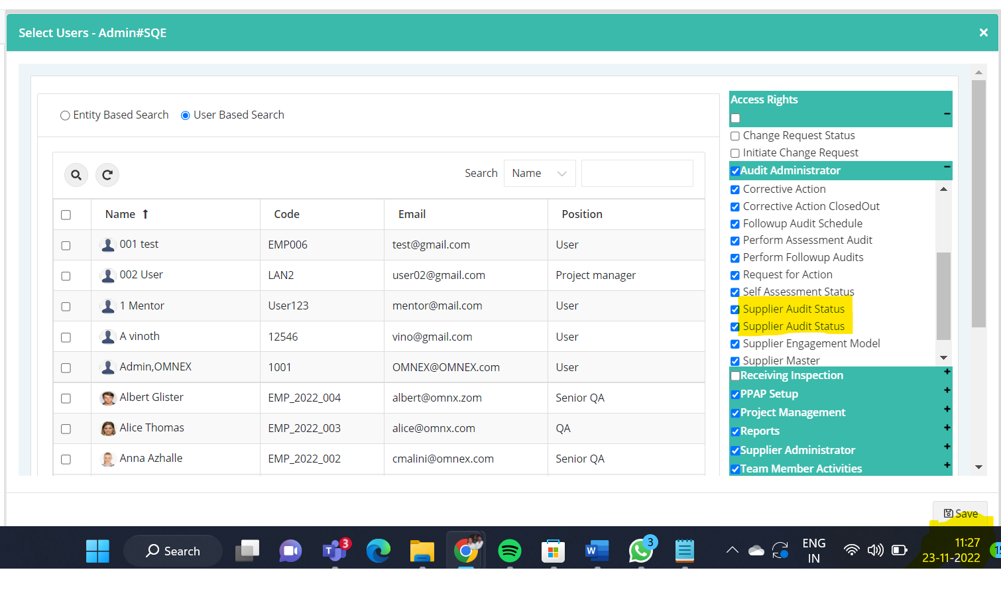The image size is (1001, 615).
Task: Click the Save button
Action: [961, 514]
